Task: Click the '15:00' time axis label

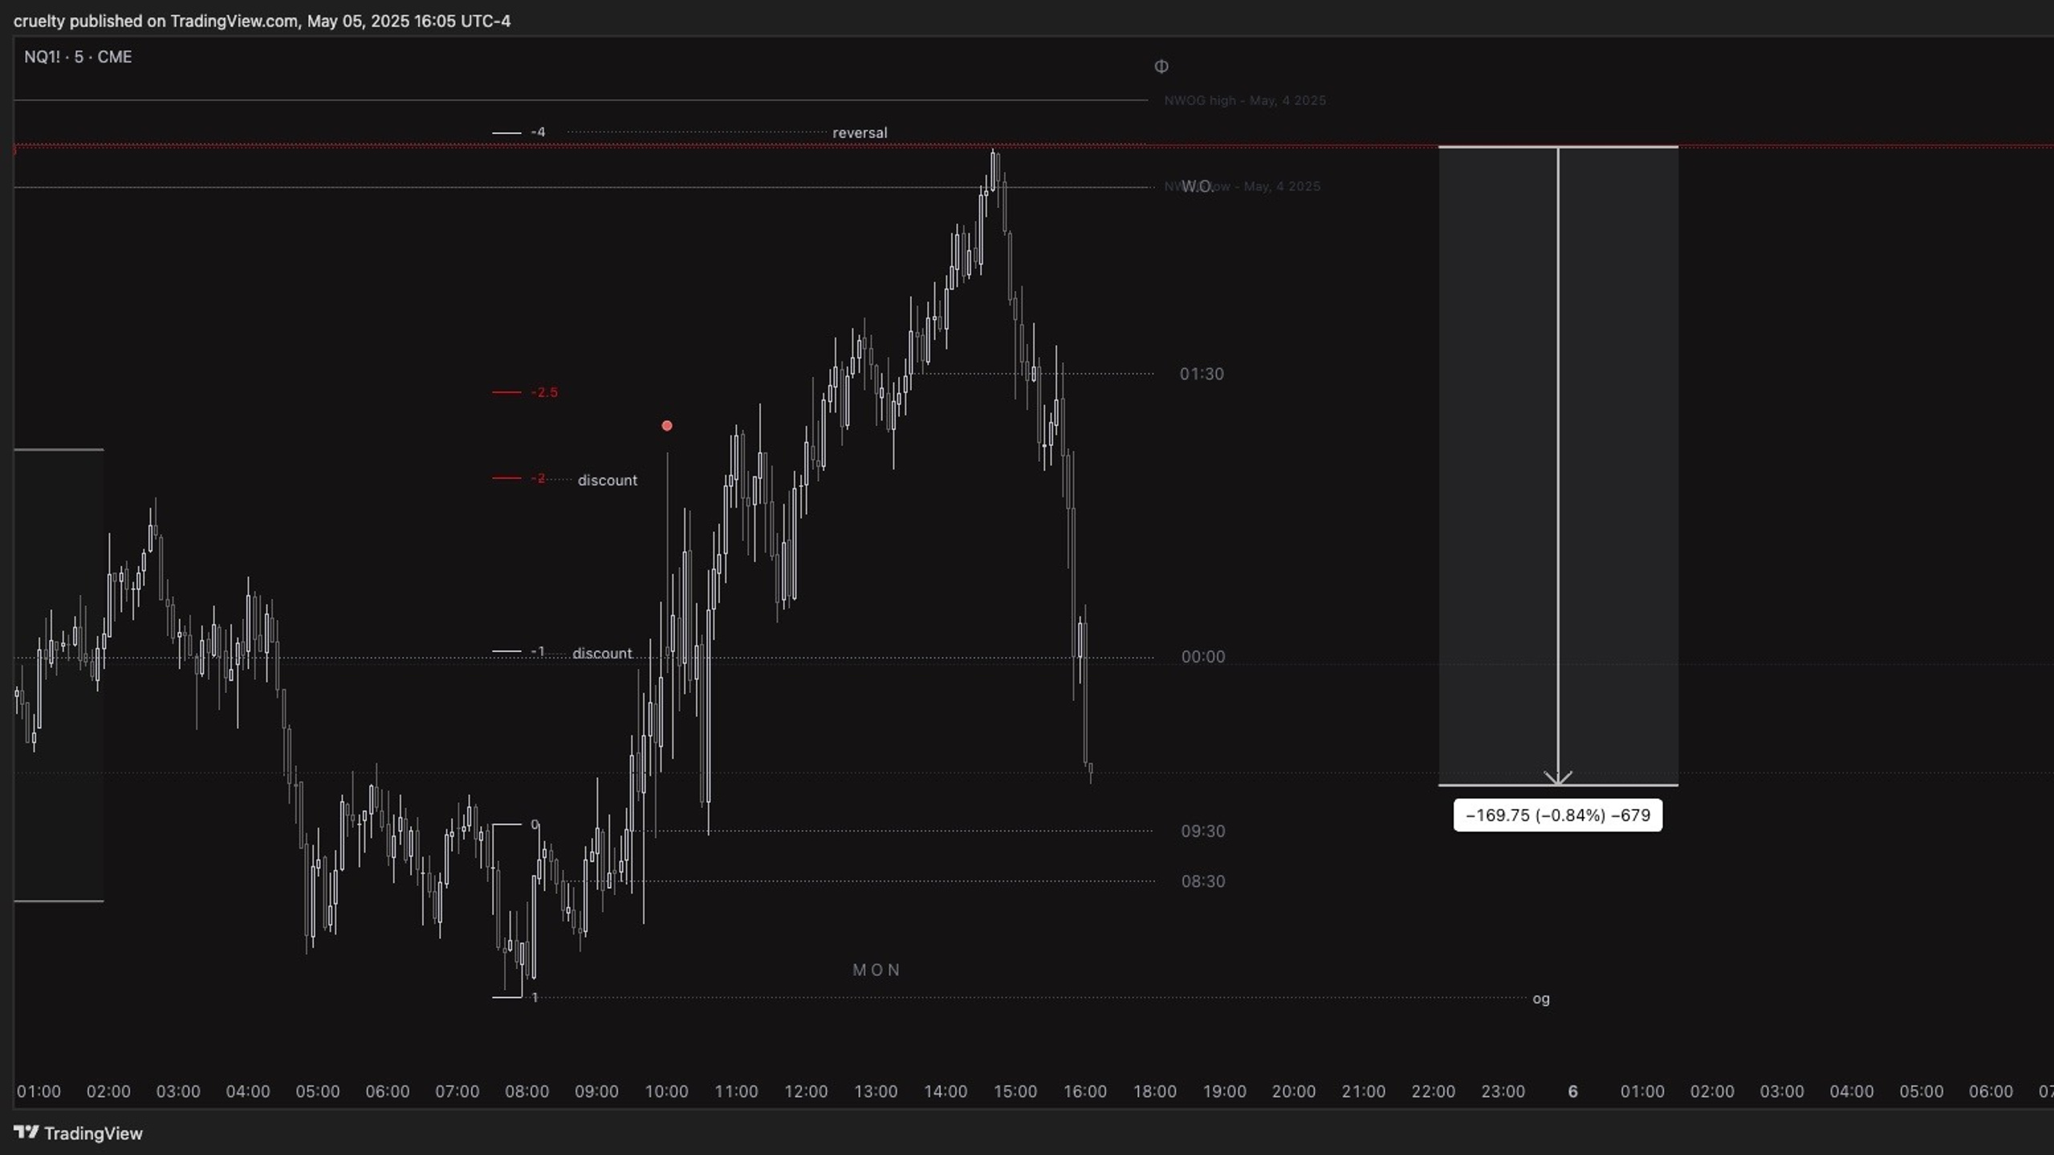Action: coord(1015,1092)
